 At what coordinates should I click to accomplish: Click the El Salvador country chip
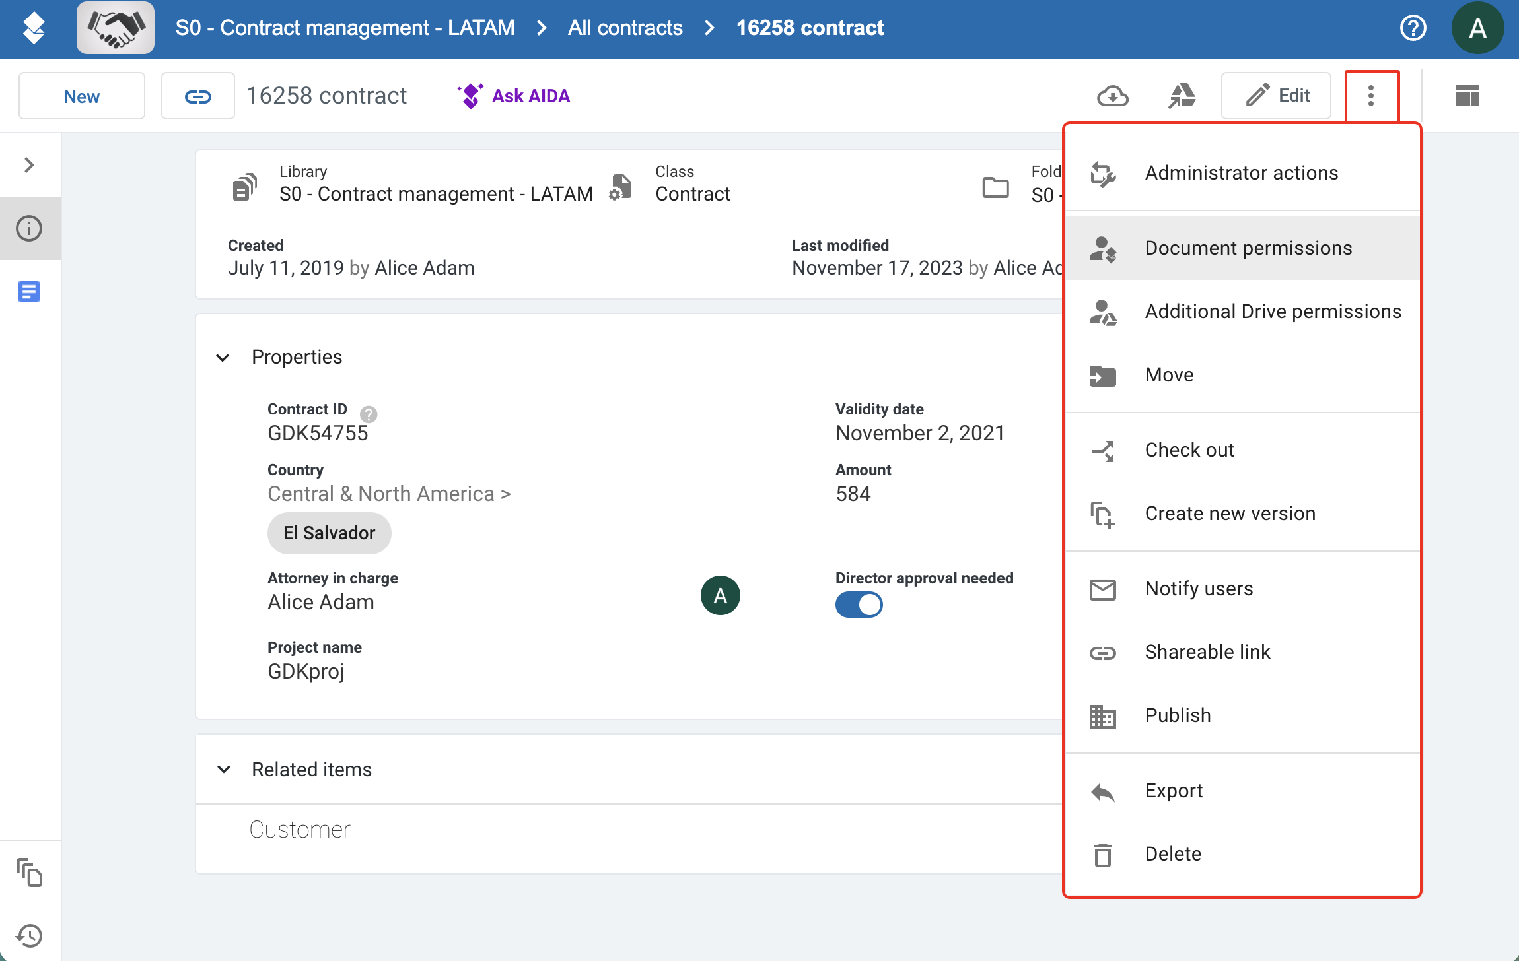click(x=329, y=533)
